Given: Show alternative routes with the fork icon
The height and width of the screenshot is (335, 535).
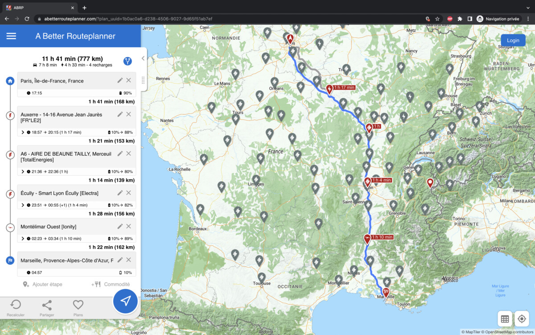Looking at the screenshot, I should pos(128,61).
